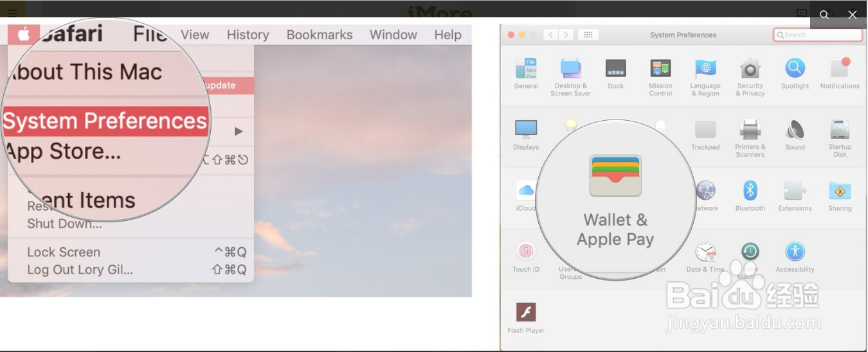
Task: Open Flash Player preferences
Action: click(526, 317)
